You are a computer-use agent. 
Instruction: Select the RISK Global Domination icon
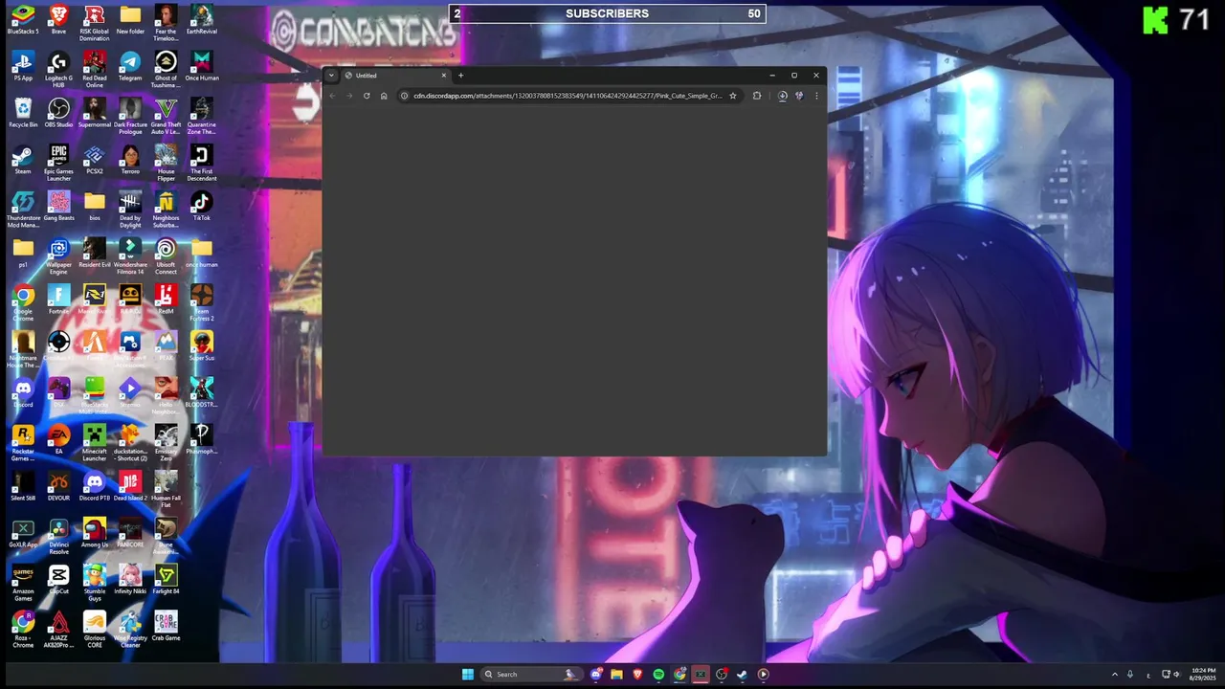(x=94, y=23)
